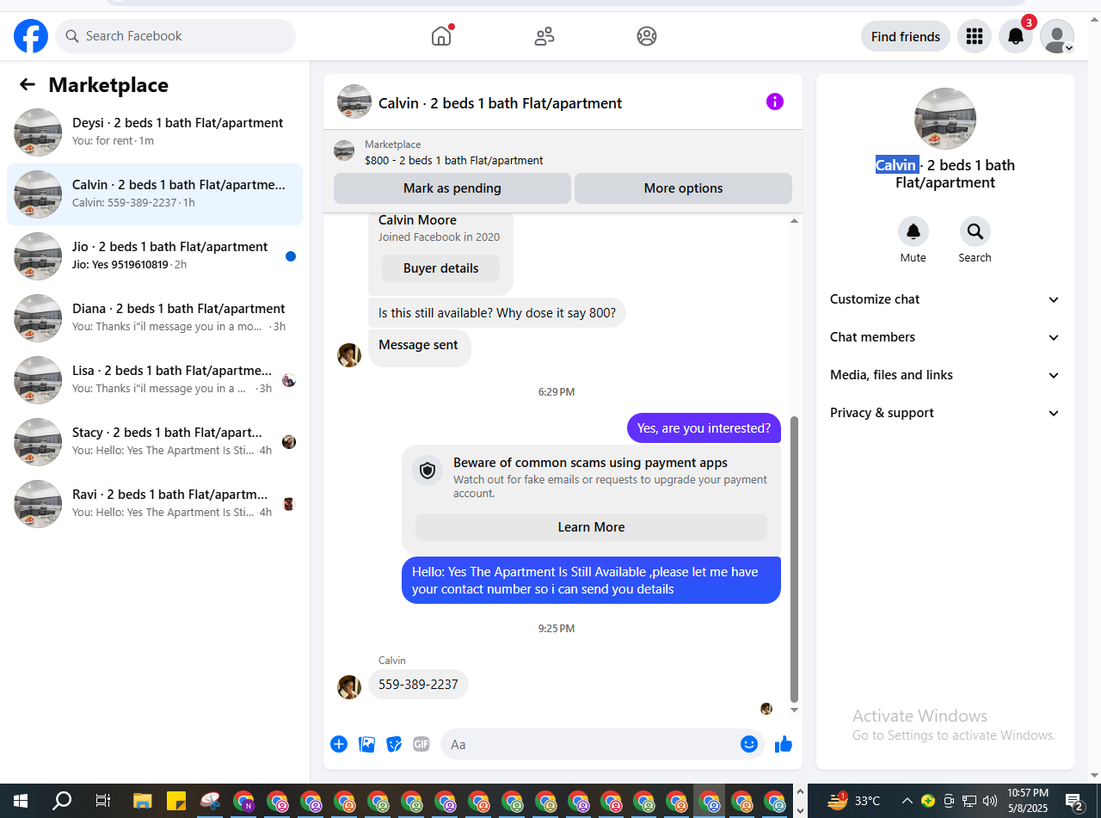The image size is (1101, 818).
Task: Click Learn More on the scam warning
Action: 592,527
